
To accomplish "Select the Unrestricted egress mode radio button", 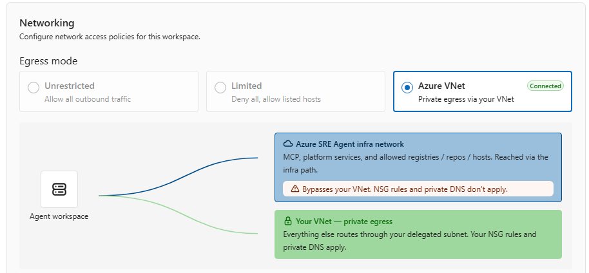I will 34,88.
